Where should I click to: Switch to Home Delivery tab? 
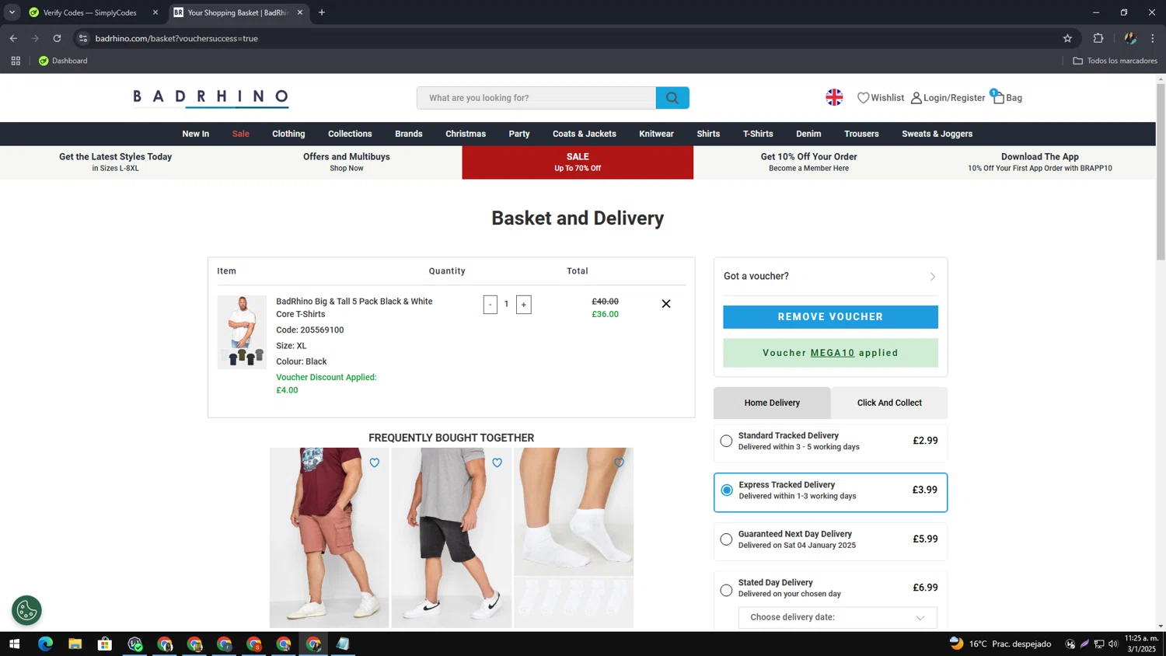772,403
